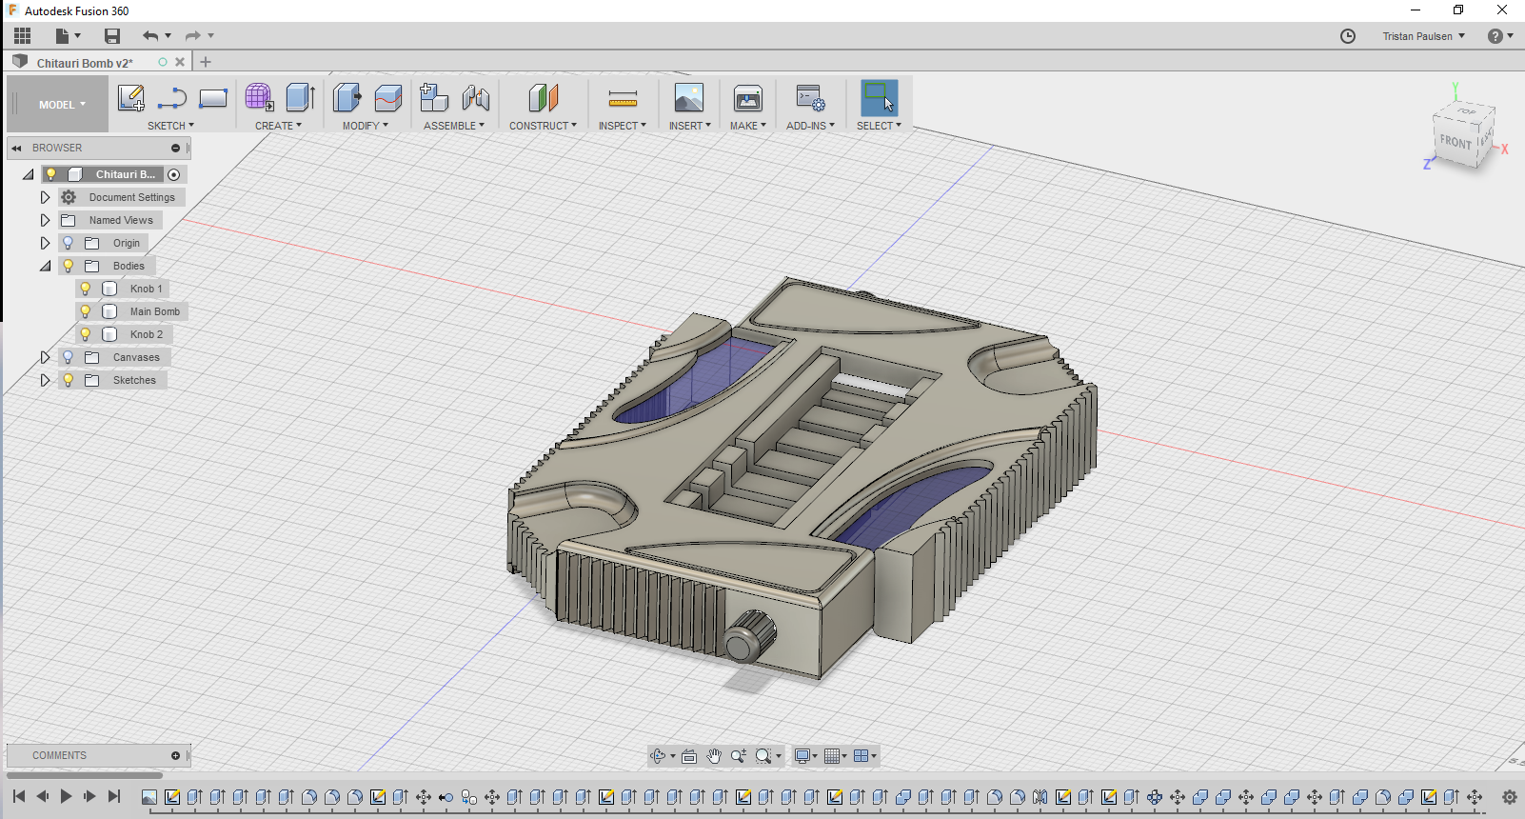Viewport: 1525px width, 819px height.
Task: Click the Offset Plane construct icon
Action: 544,98
